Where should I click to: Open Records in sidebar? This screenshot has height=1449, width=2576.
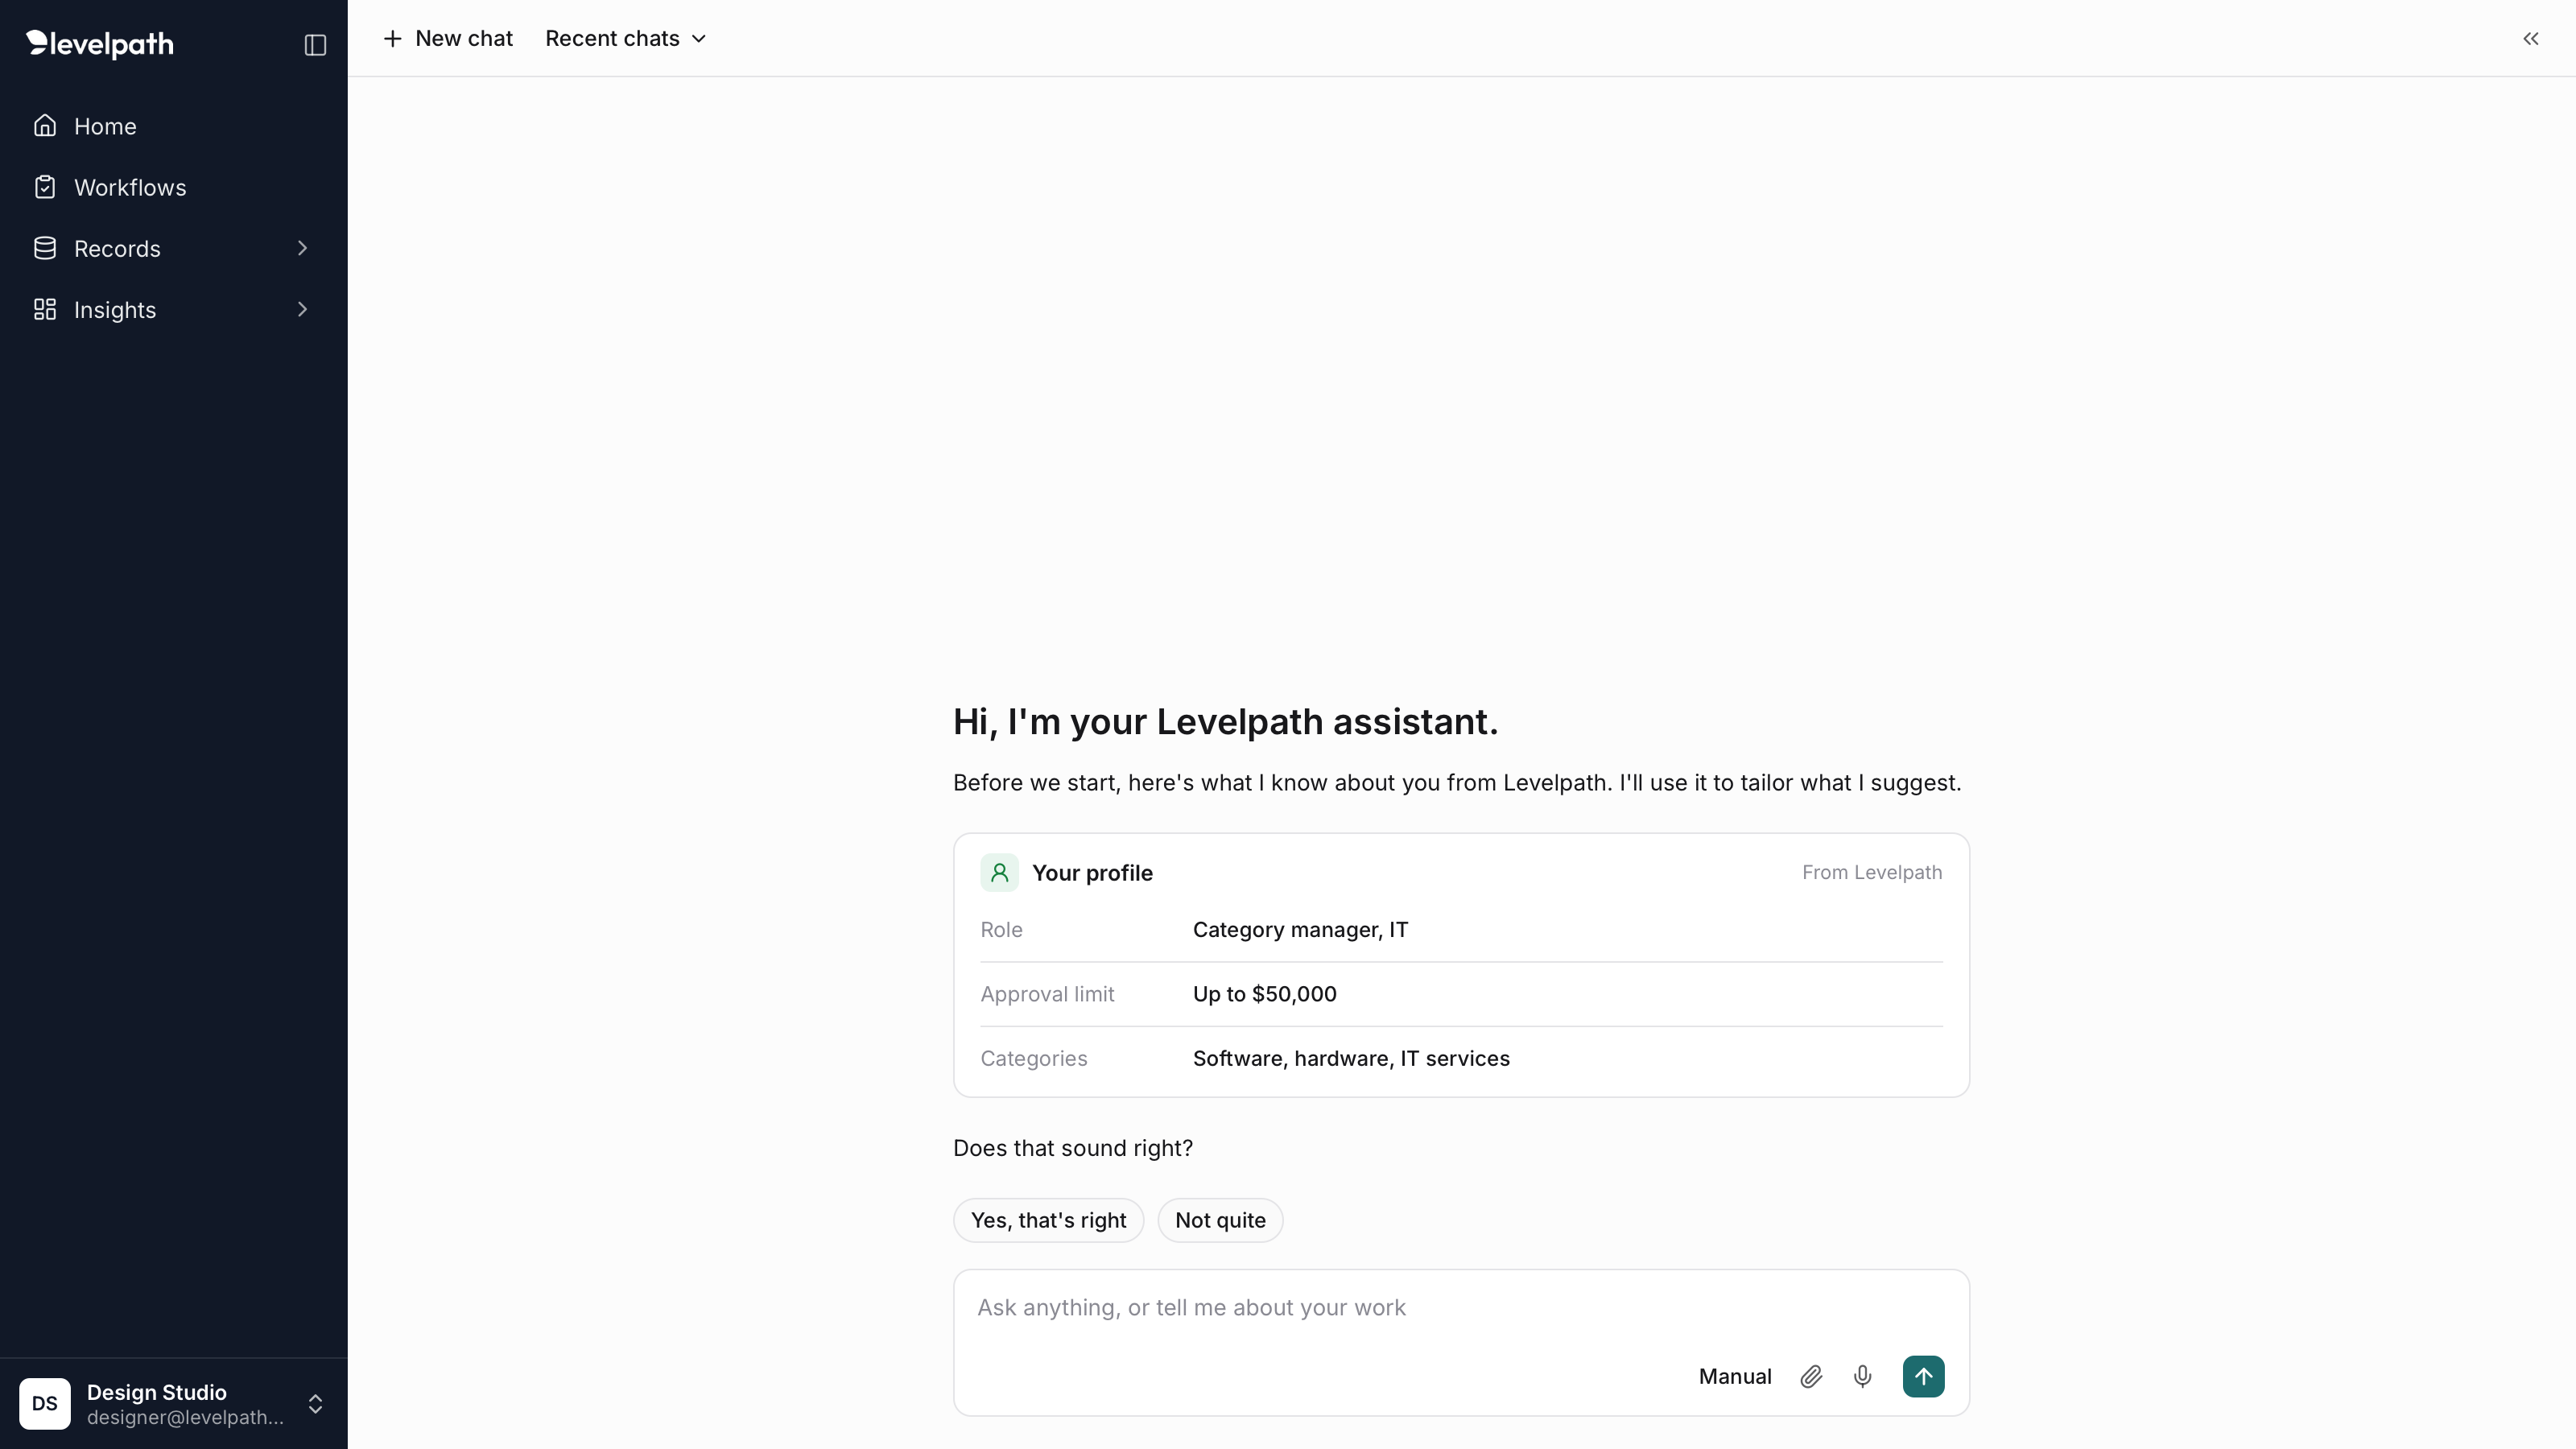pos(173,248)
